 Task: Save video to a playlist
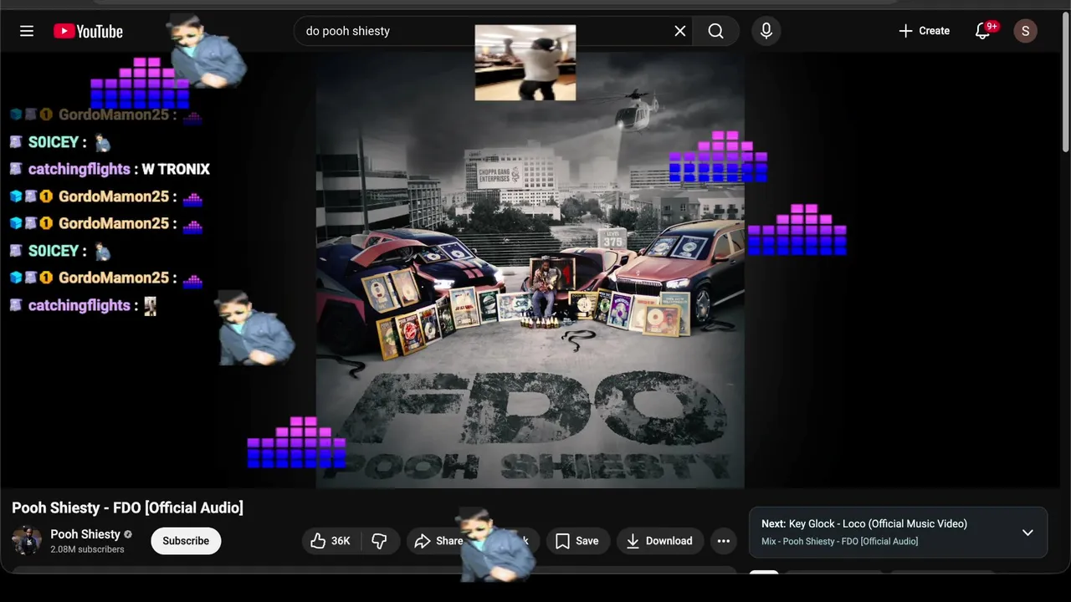pos(577,541)
